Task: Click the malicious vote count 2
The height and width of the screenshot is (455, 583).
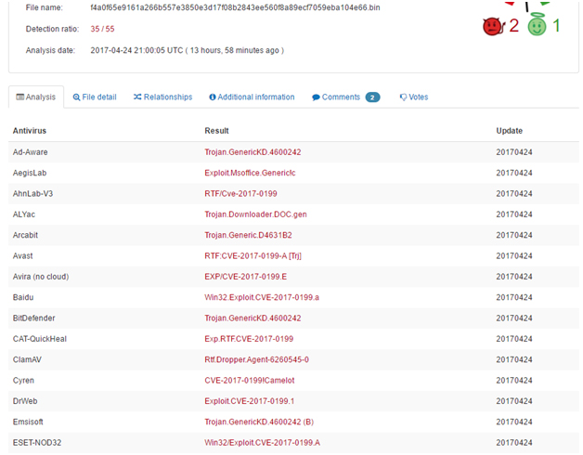Action: [x=514, y=26]
